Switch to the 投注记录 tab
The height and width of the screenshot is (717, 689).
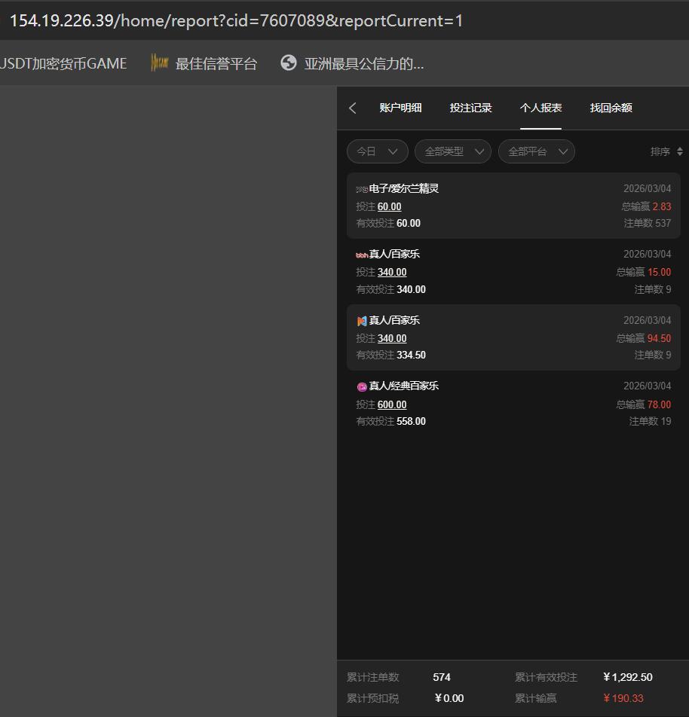[470, 108]
